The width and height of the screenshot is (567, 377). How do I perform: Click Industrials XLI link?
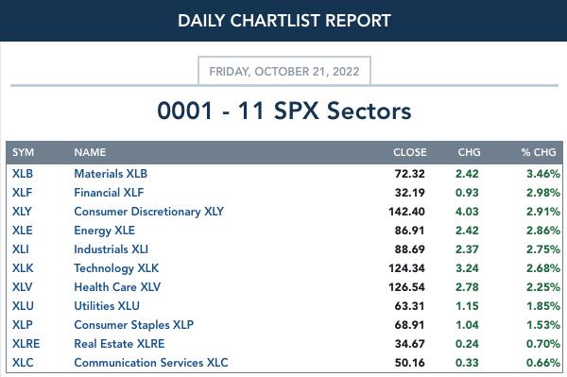[x=111, y=249]
